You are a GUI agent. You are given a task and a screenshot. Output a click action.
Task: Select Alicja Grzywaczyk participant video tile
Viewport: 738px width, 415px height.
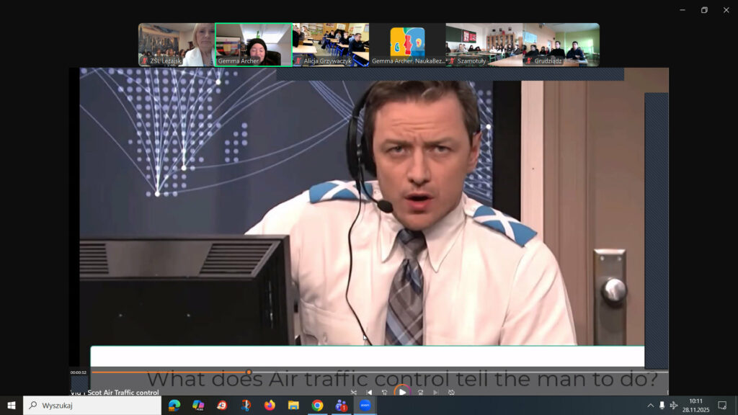(x=330, y=45)
